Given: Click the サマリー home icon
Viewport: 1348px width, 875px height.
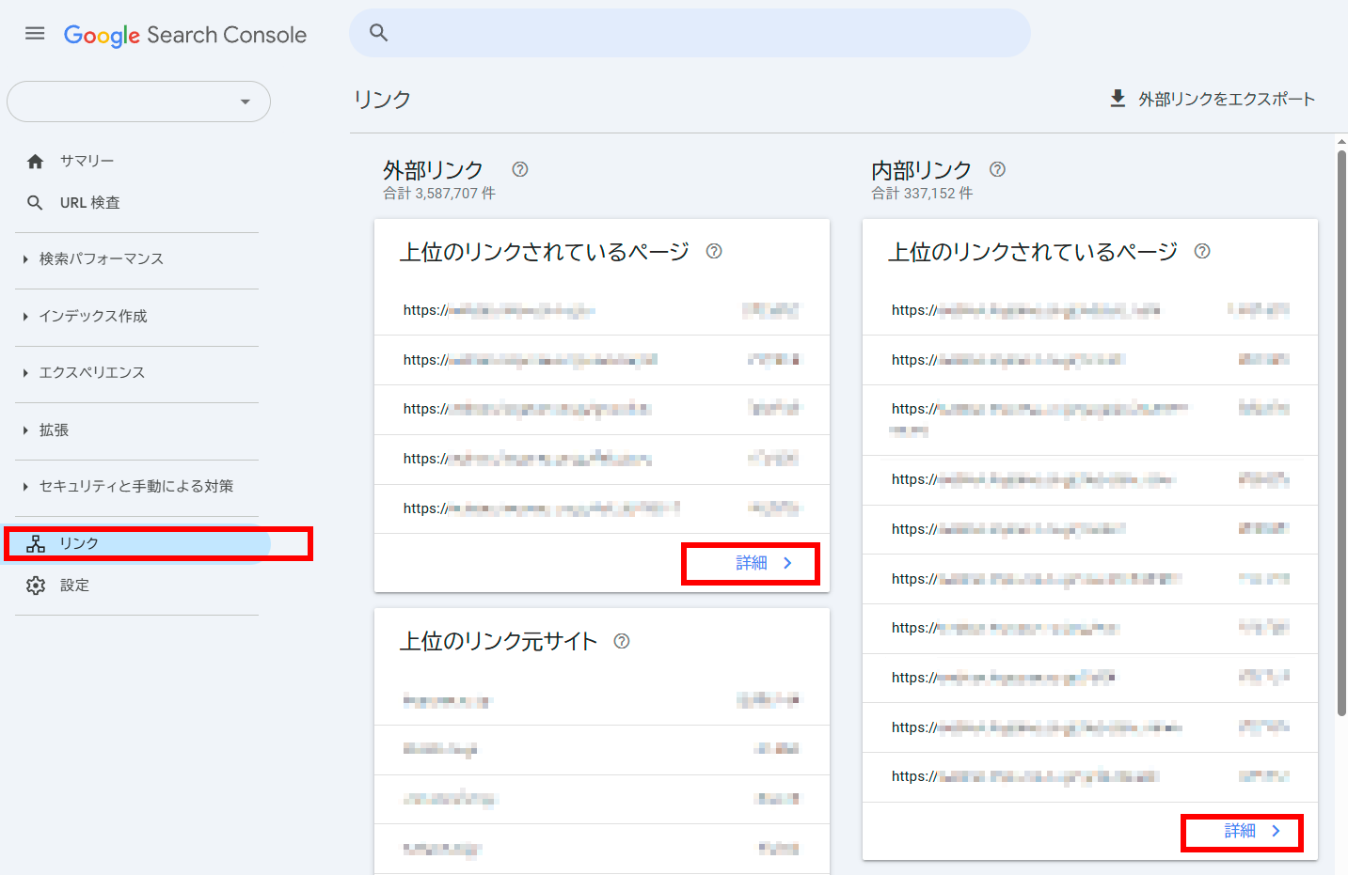Looking at the screenshot, I should [36, 162].
